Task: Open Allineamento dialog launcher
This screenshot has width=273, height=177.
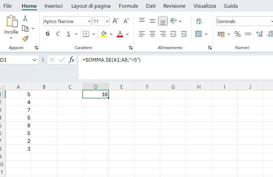Action: pyautogui.click(x=210, y=48)
